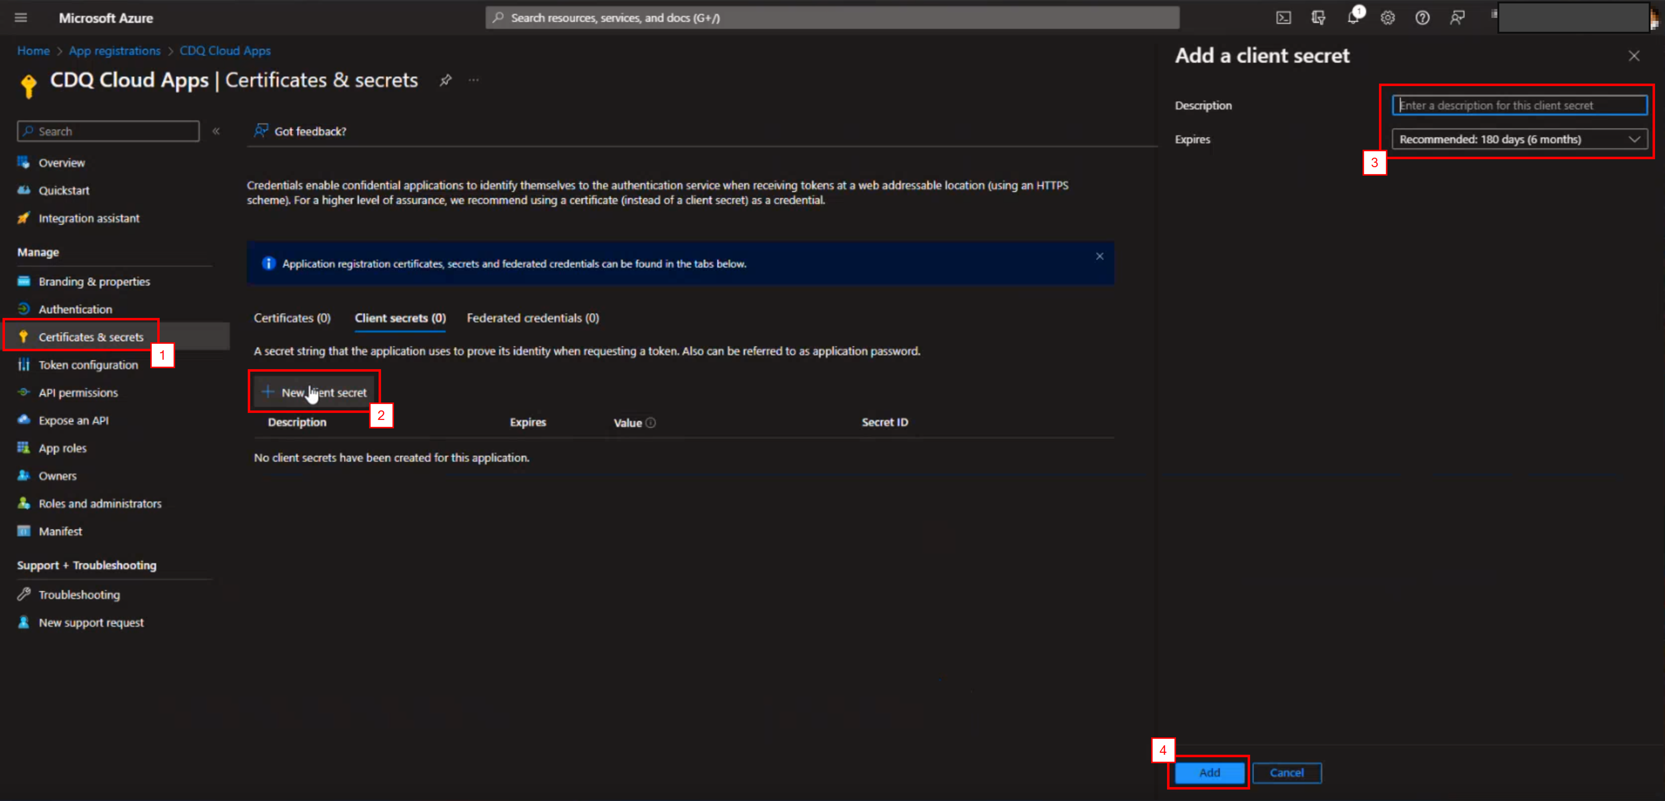
Task: Click the Add button
Action: [x=1209, y=773]
